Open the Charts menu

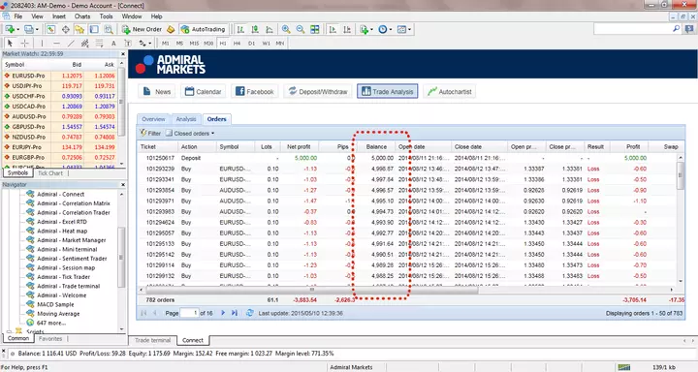pyautogui.click(x=82, y=16)
